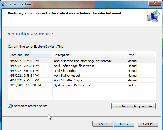163x130 pixels.
Task: Click the Backup type cell for 3/29/2020
Action: pyautogui.click(x=132, y=85)
